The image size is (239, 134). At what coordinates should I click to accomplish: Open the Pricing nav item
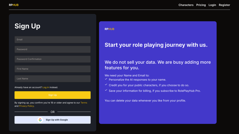pos(201,5)
